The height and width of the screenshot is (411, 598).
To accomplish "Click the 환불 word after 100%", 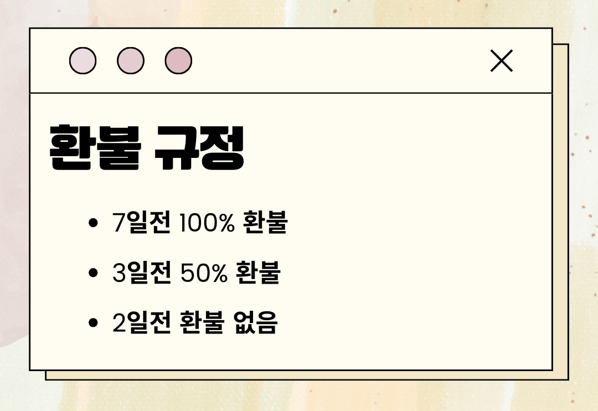I will point(265,222).
